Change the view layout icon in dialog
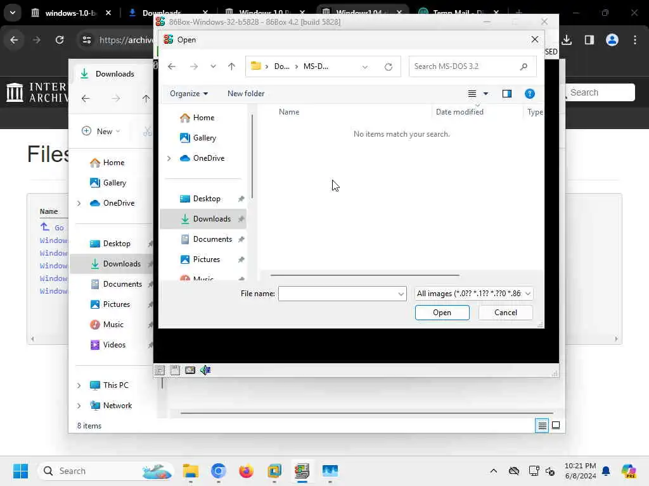649x486 pixels. point(472,94)
